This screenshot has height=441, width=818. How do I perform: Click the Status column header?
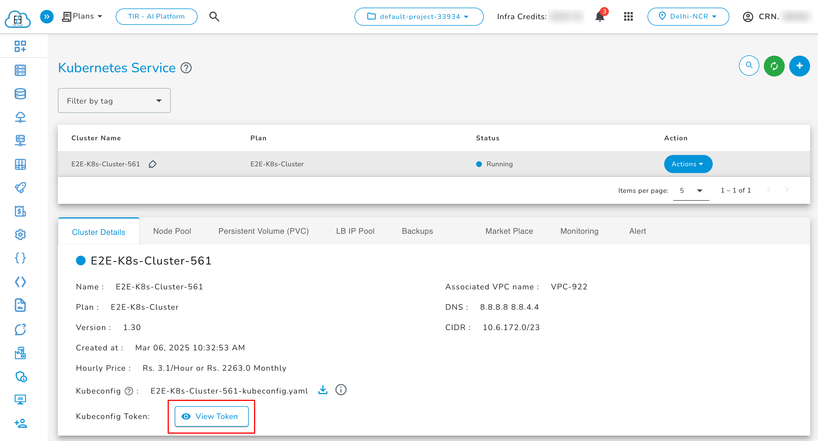(487, 138)
